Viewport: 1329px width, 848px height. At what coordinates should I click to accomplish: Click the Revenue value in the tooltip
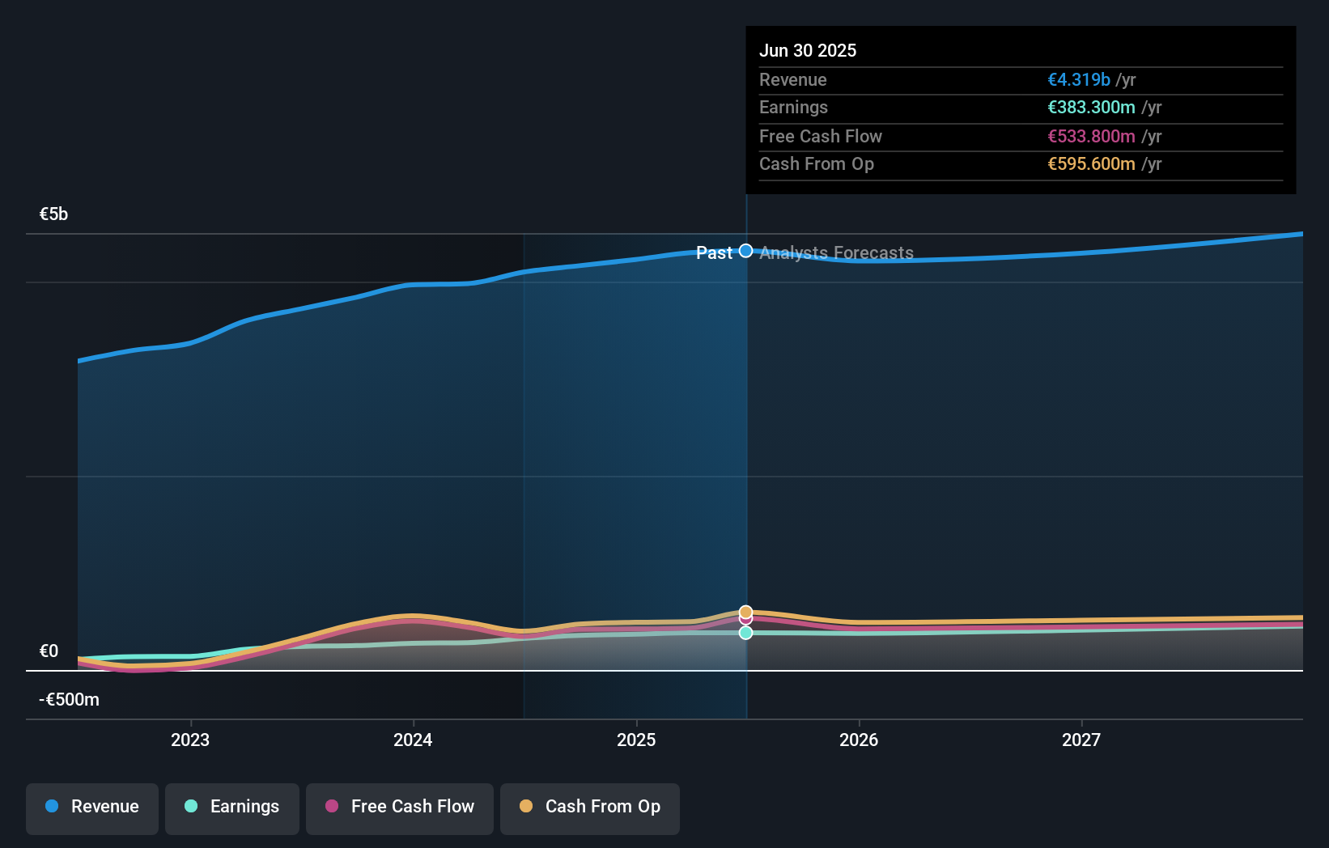[x=1079, y=80]
